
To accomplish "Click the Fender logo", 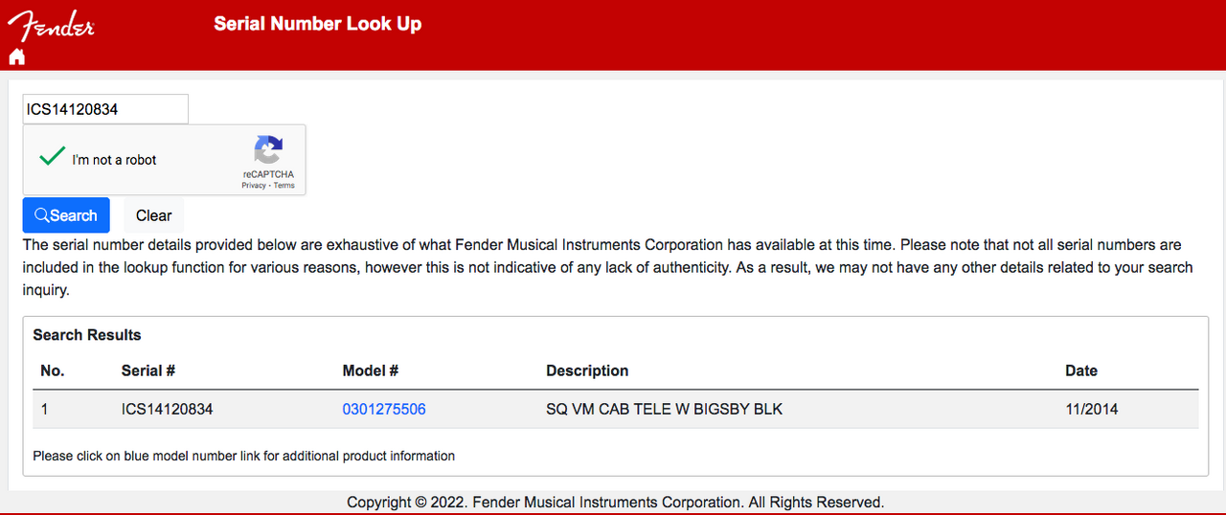I will pyautogui.click(x=52, y=26).
